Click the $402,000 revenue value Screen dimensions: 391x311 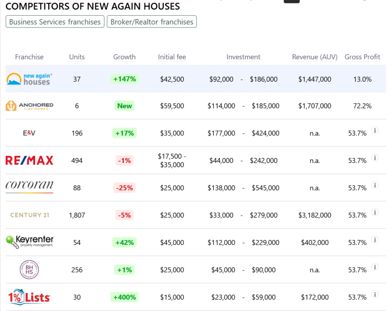[315, 242]
